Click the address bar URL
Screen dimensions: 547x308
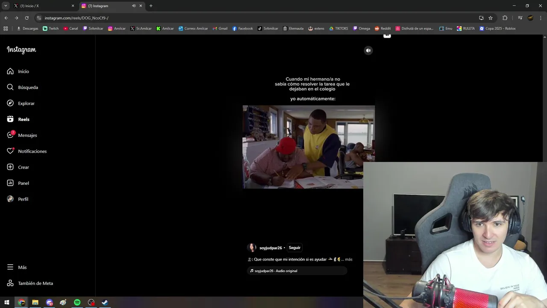pyautogui.click(x=76, y=18)
